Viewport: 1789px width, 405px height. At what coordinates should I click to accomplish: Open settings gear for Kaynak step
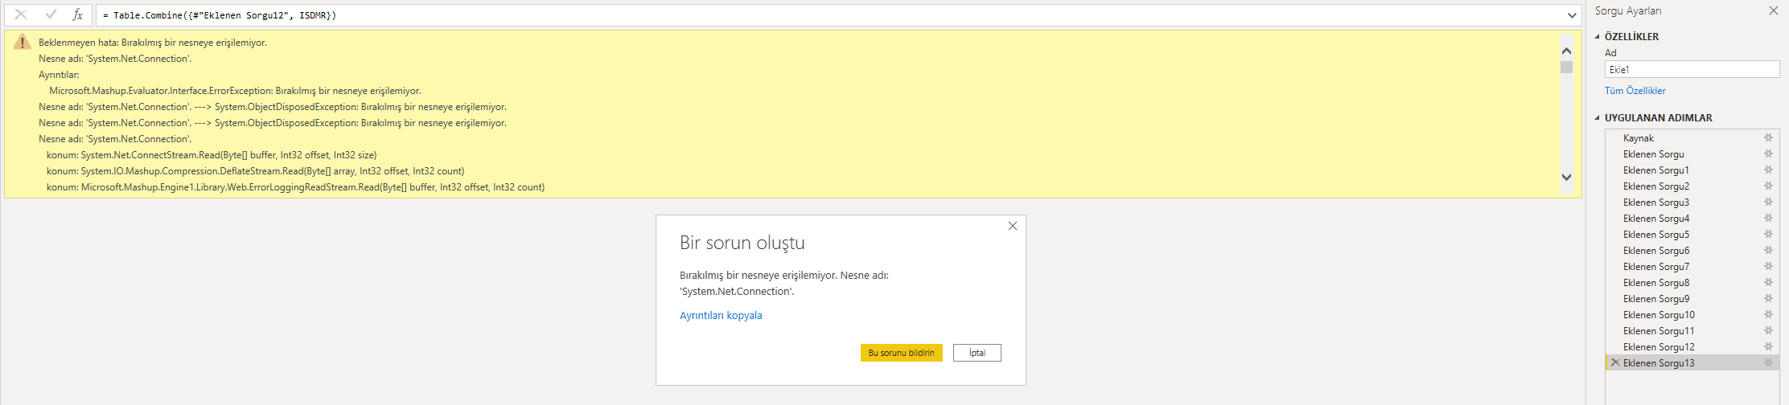(x=1768, y=138)
